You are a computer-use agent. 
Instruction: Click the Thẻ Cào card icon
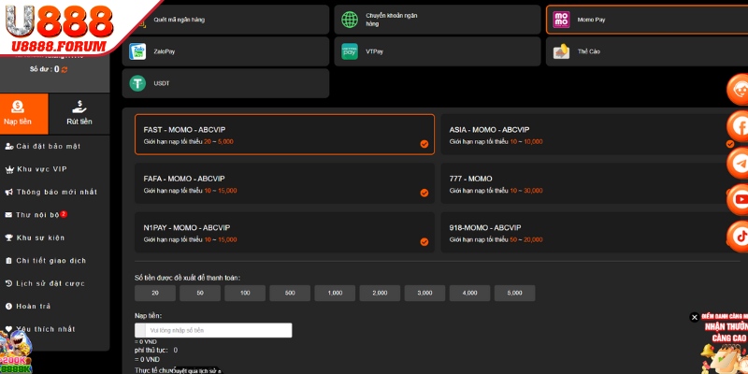click(x=561, y=51)
